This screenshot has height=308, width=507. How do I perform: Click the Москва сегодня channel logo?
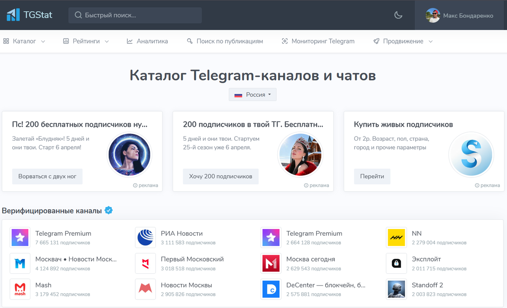pos(271,263)
